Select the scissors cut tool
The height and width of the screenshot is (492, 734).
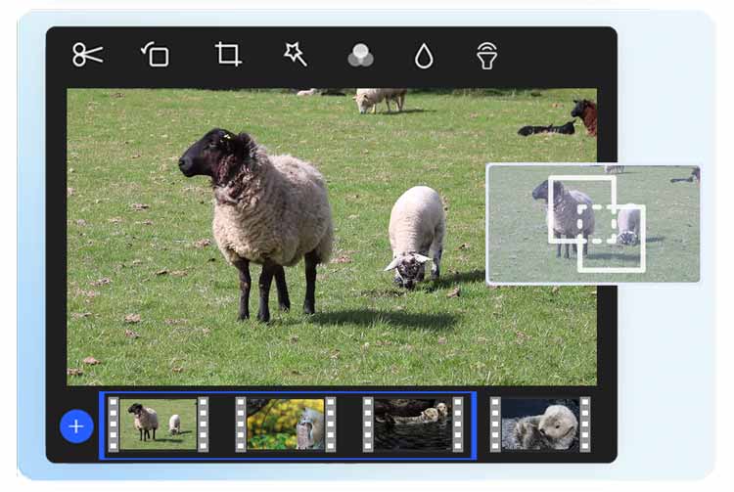87,54
